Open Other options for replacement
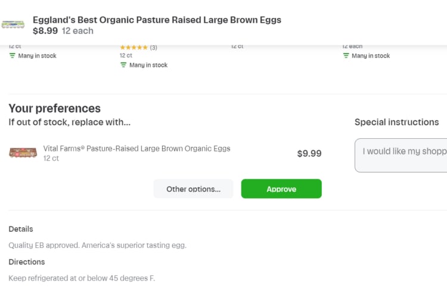The height and width of the screenshot is (298, 447). click(x=193, y=189)
